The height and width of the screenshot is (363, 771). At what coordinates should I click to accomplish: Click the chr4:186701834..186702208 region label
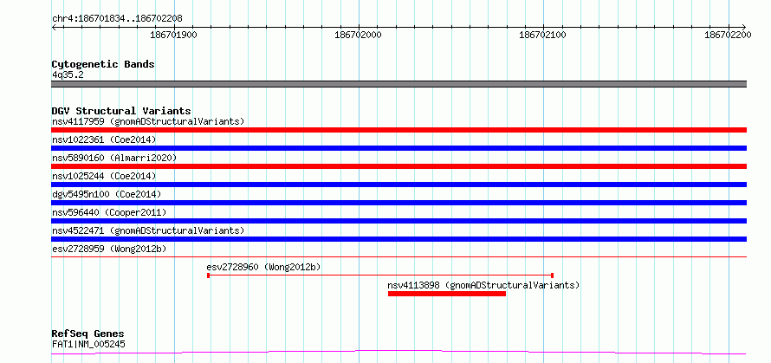pyautogui.click(x=117, y=19)
